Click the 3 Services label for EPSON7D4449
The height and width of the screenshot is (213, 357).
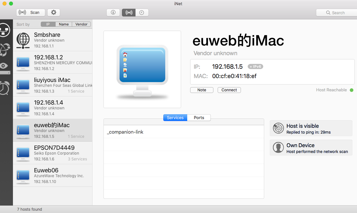point(77,159)
